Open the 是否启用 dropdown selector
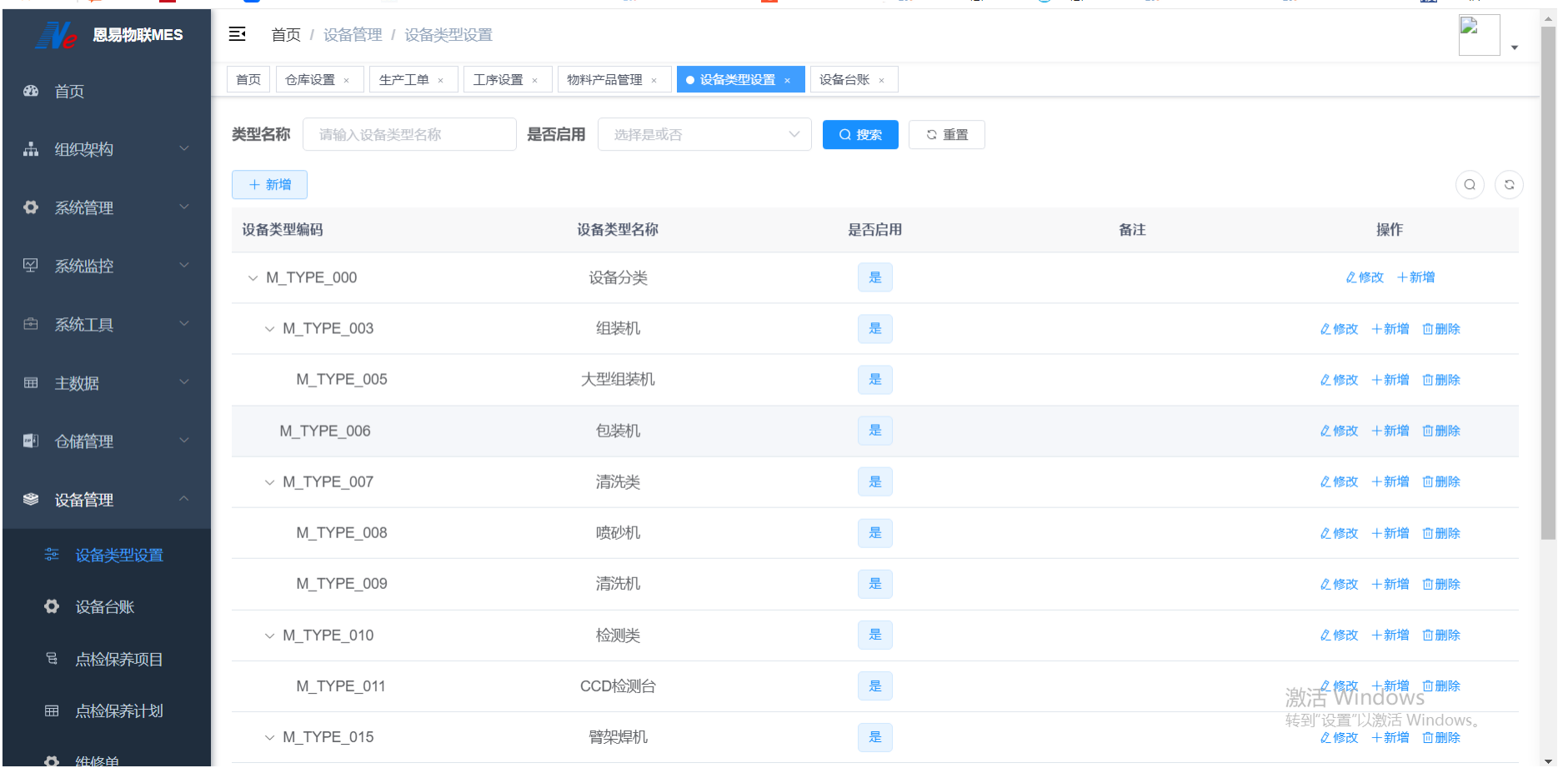Viewport: 1558px width, 768px height. pyautogui.click(x=704, y=134)
